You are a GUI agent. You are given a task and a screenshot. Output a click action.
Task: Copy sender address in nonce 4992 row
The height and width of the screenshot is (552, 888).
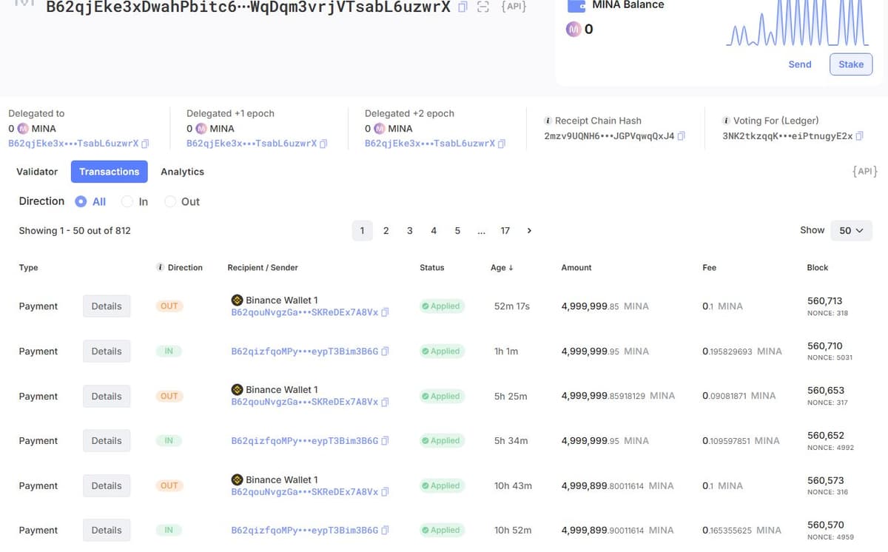pos(385,441)
